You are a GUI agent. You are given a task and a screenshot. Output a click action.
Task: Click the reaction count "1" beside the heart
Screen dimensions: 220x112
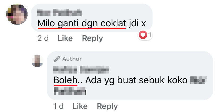coord(150,35)
